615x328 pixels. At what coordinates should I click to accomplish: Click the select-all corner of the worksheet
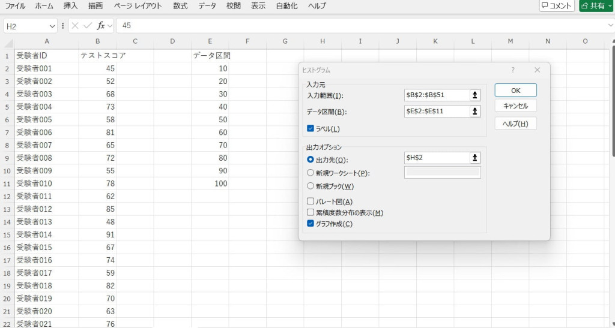tap(7, 41)
